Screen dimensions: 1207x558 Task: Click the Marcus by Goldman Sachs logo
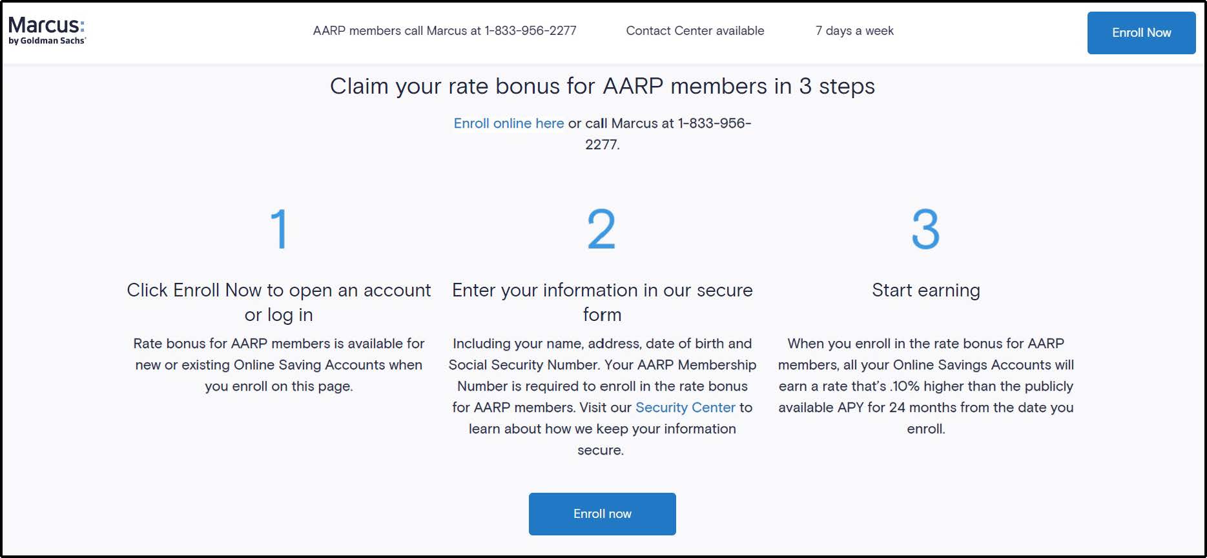pyautogui.click(x=46, y=30)
